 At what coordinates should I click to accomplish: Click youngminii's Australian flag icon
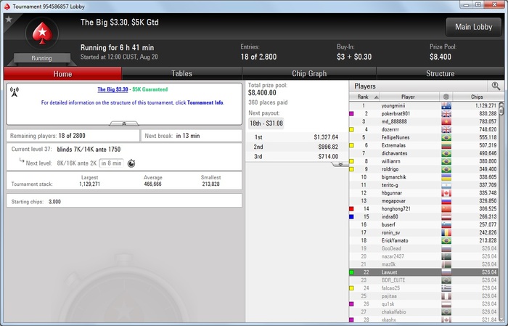pyautogui.click(x=446, y=106)
